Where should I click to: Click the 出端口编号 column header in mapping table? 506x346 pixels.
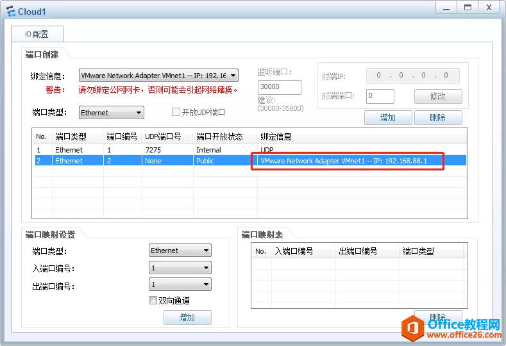click(x=367, y=251)
